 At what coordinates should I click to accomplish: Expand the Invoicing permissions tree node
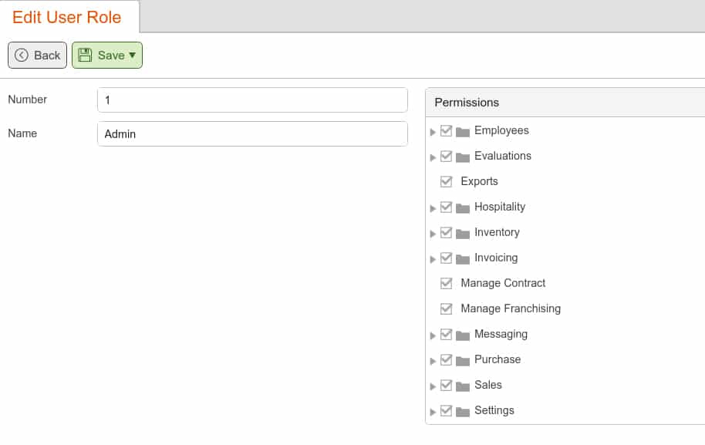pos(433,259)
